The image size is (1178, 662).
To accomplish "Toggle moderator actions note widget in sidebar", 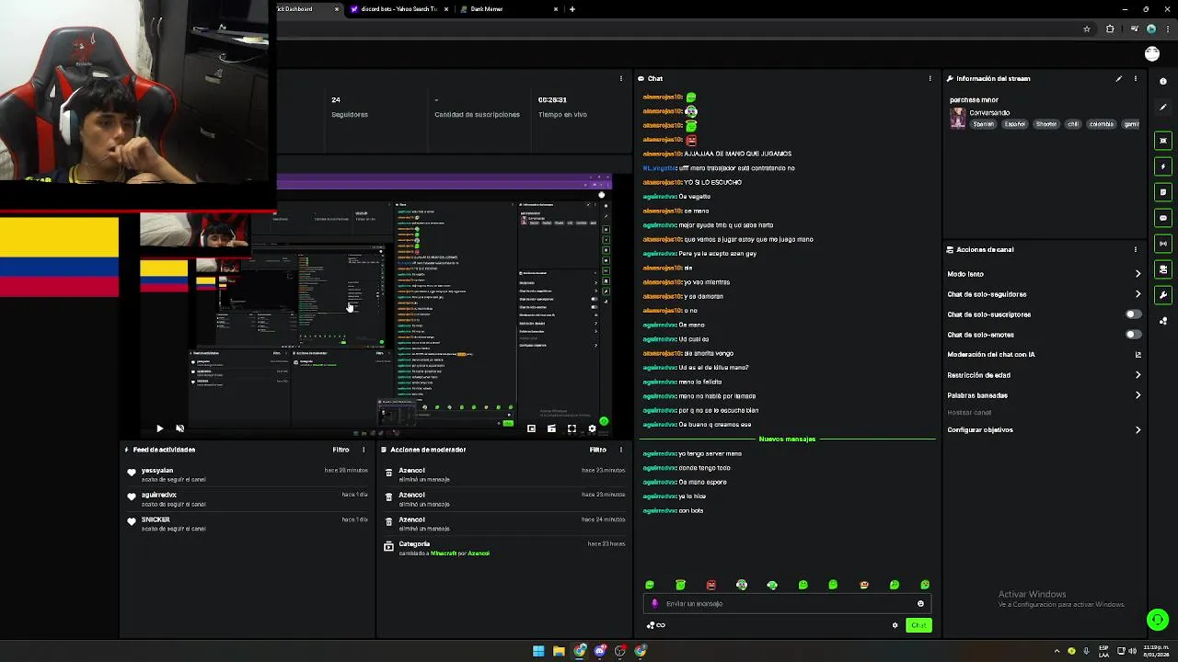I will click(x=1163, y=192).
